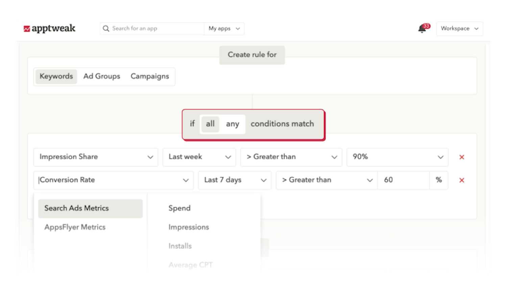Image resolution: width=507 pixels, height=291 pixels.
Task: Choose Impressions from the metrics list
Action: tap(189, 227)
